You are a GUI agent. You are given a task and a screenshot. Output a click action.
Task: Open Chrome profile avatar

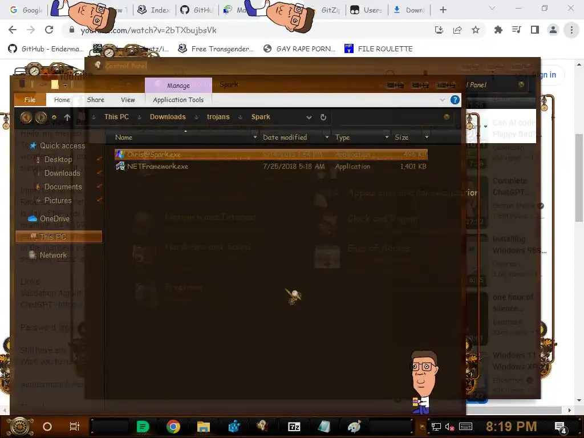coord(553,30)
